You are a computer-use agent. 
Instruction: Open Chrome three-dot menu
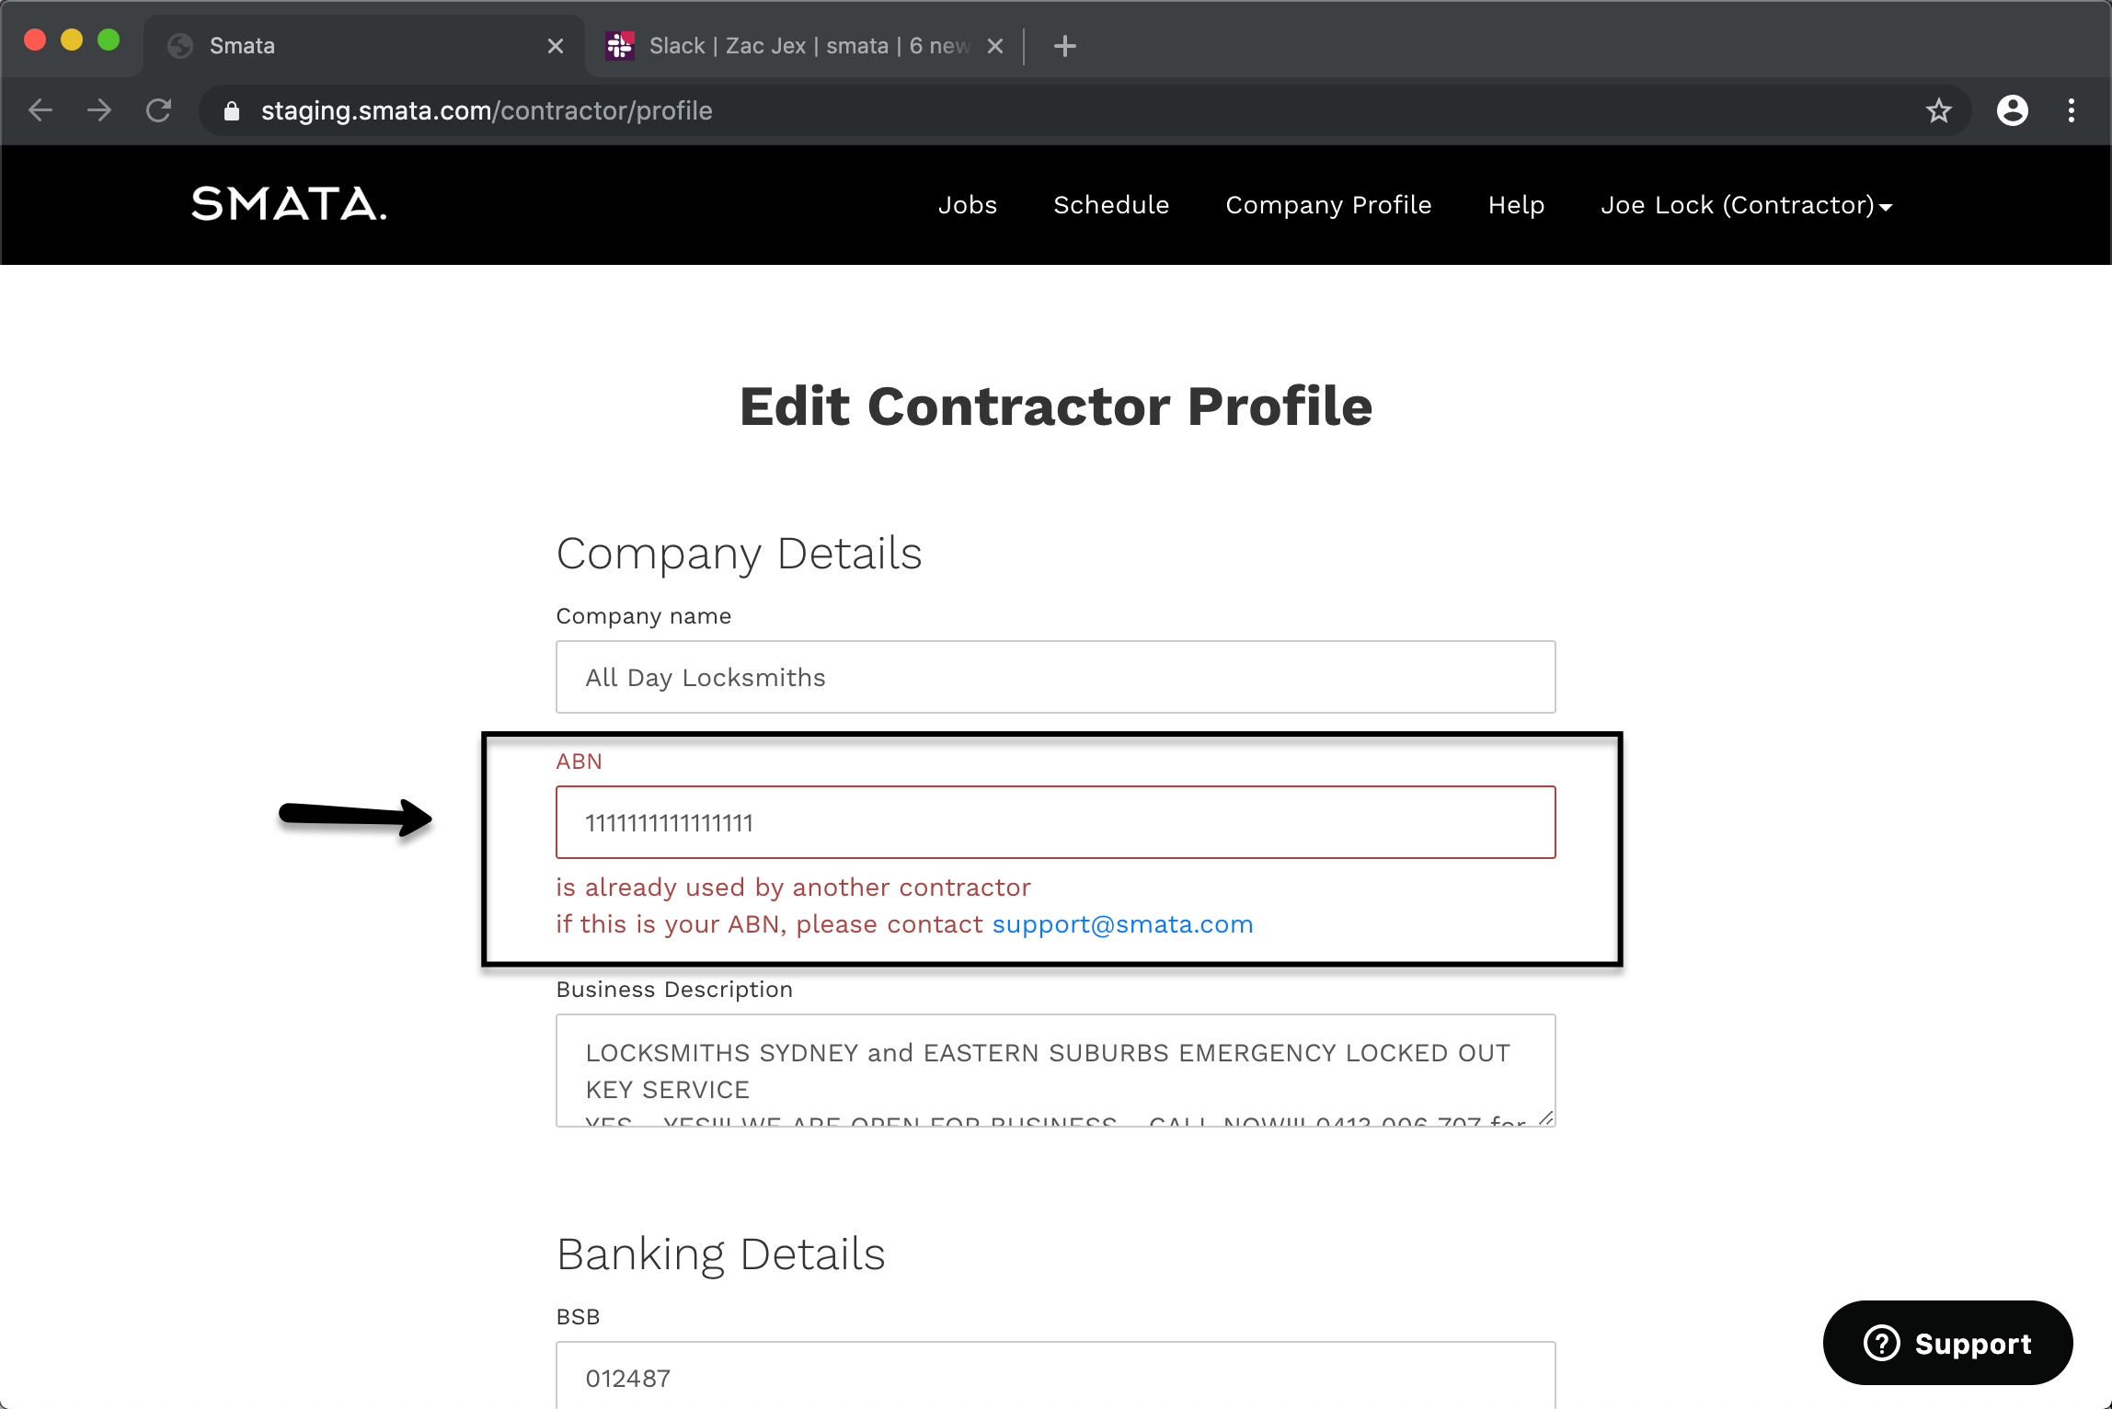(2072, 111)
